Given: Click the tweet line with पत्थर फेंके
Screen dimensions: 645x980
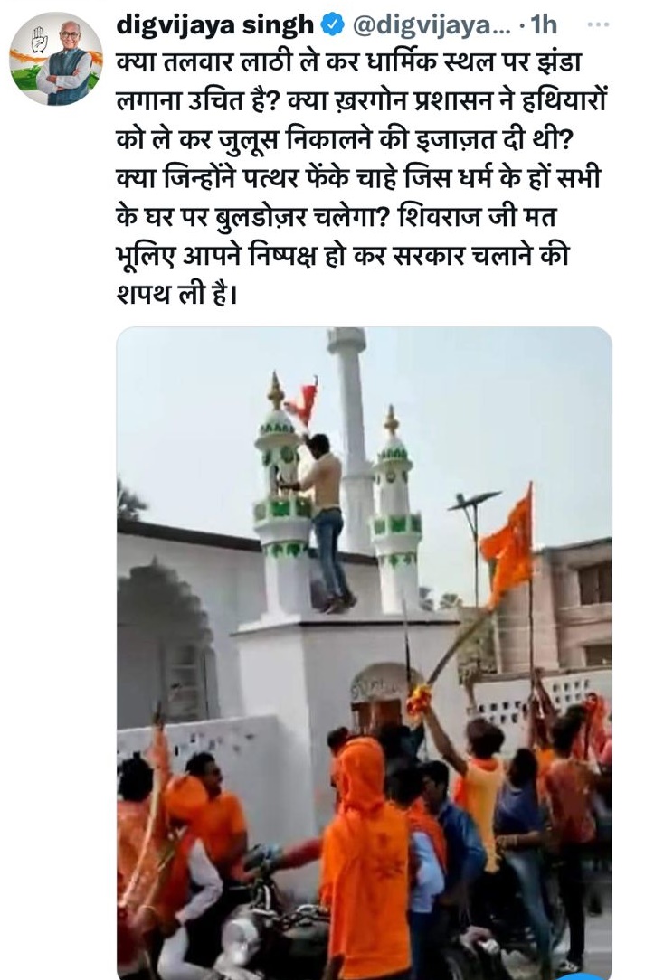Looking at the screenshot, I should point(358,178).
